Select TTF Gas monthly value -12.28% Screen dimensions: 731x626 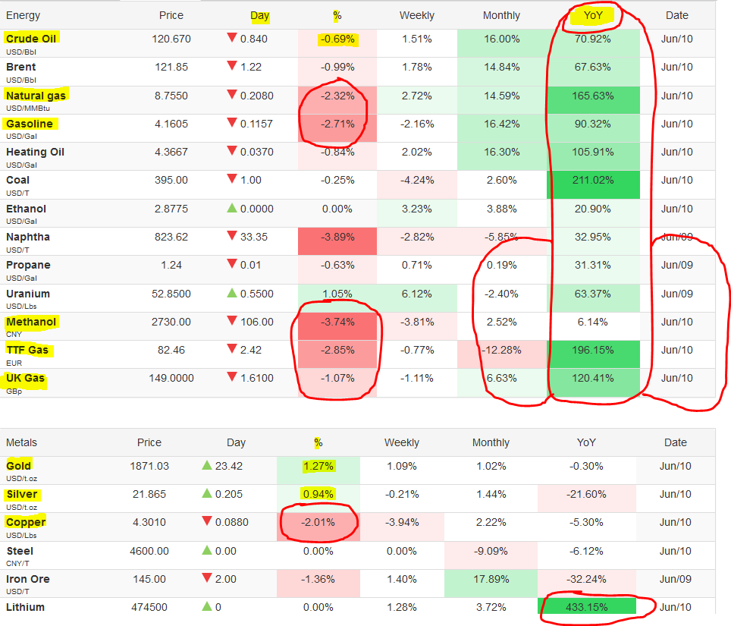[502, 350]
